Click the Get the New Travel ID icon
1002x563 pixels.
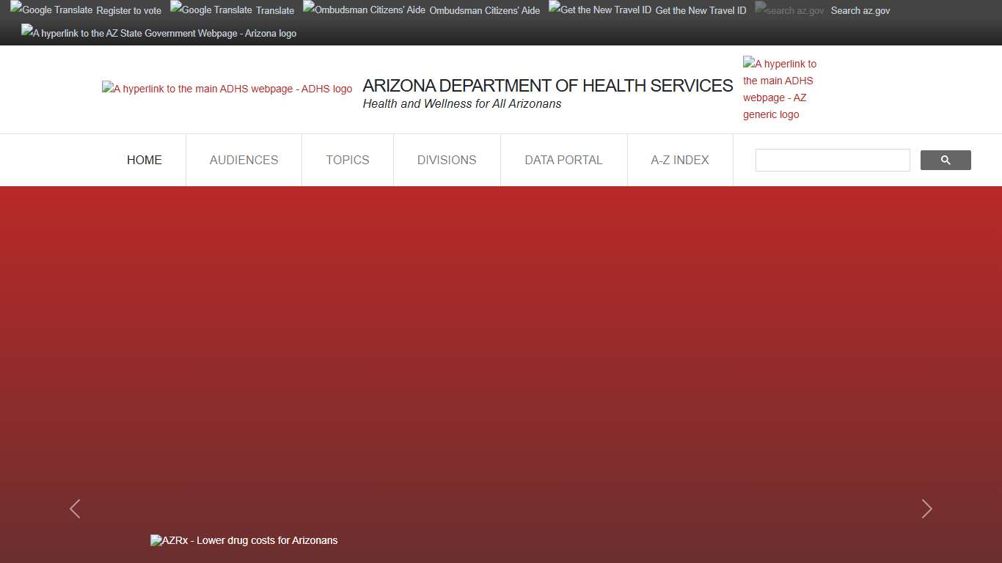click(x=599, y=10)
